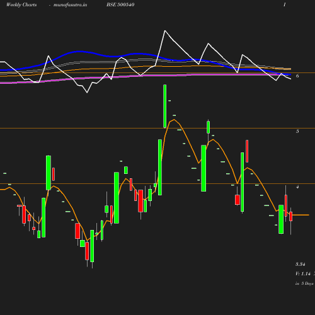Click the price axis label '6'

(x=297, y=76)
